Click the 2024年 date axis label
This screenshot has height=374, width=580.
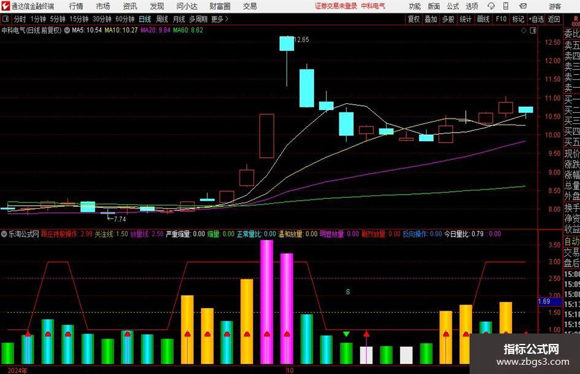point(17,370)
